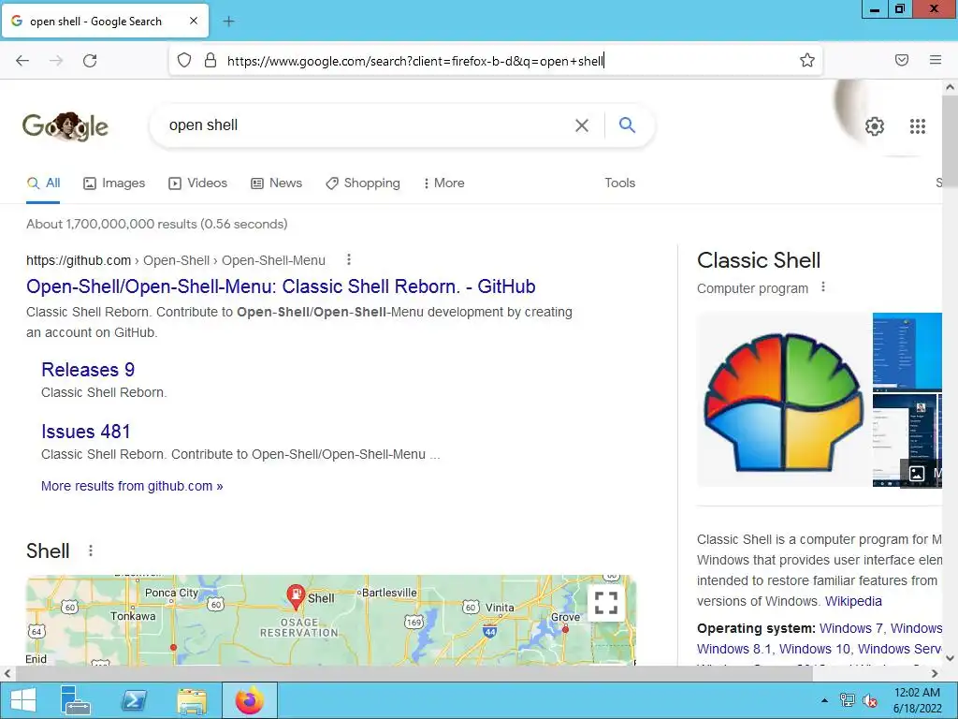Open File Explorer from taskbar

coord(192,700)
